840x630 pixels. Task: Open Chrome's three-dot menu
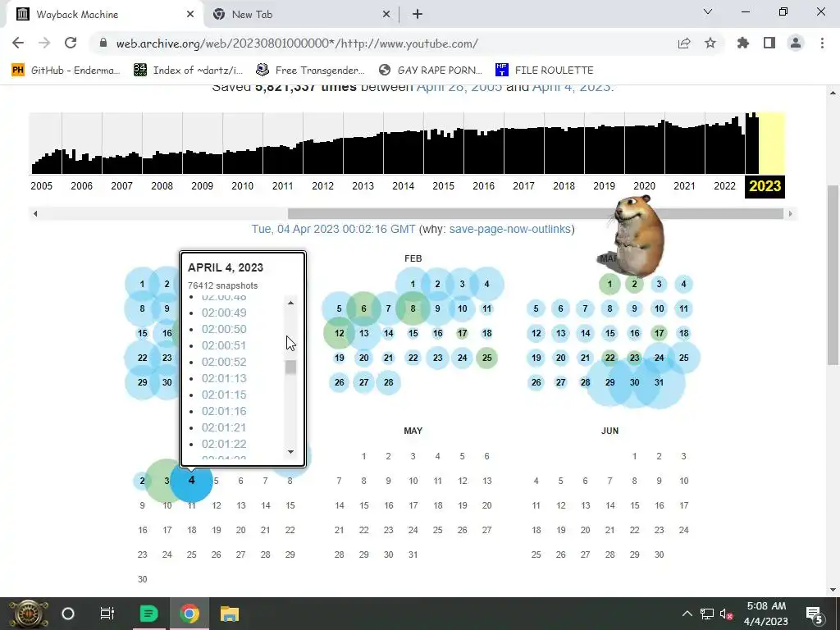822,43
